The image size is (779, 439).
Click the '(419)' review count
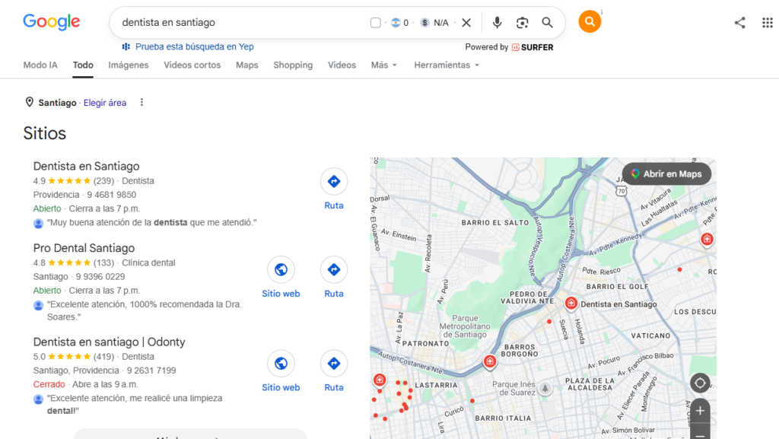(103, 357)
